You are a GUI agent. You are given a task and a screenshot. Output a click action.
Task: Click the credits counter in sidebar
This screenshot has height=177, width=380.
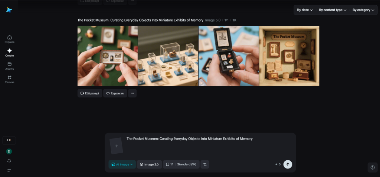9,140
